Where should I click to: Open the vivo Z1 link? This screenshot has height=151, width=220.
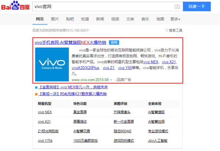point(109,68)
